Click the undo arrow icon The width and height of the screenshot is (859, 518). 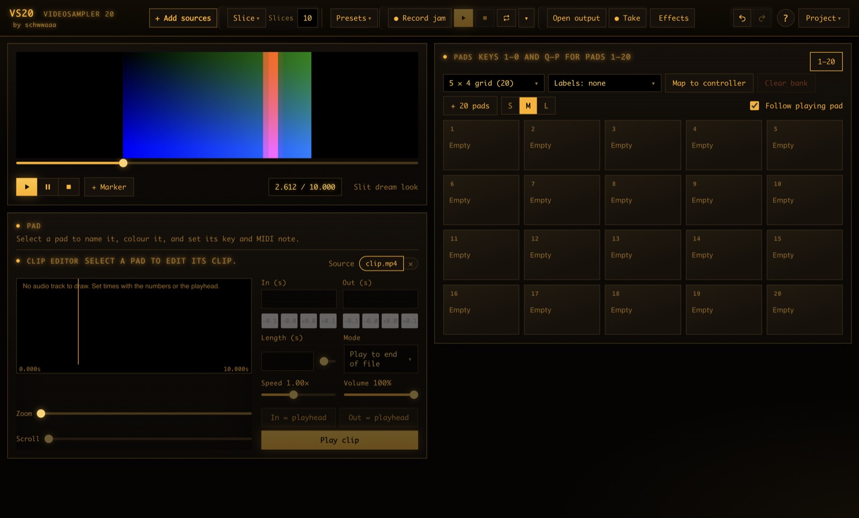click(x=742, y=18)
